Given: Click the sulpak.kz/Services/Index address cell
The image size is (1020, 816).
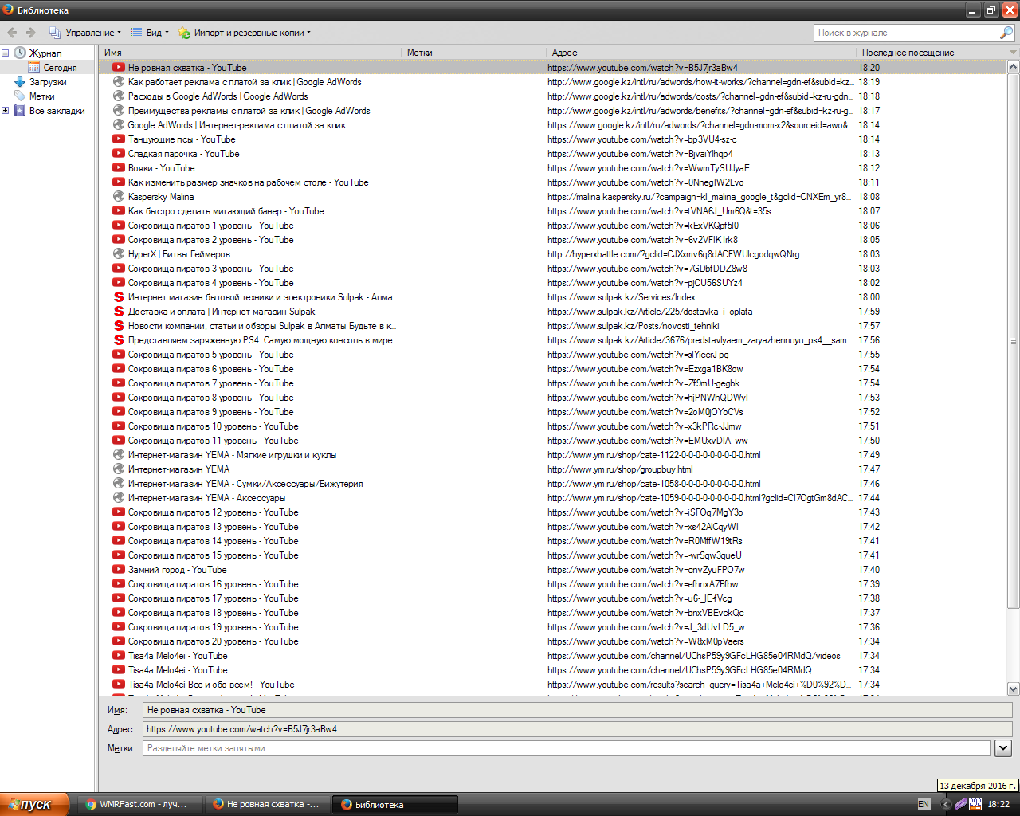Looking at the screenshot, I should point(622,297).
